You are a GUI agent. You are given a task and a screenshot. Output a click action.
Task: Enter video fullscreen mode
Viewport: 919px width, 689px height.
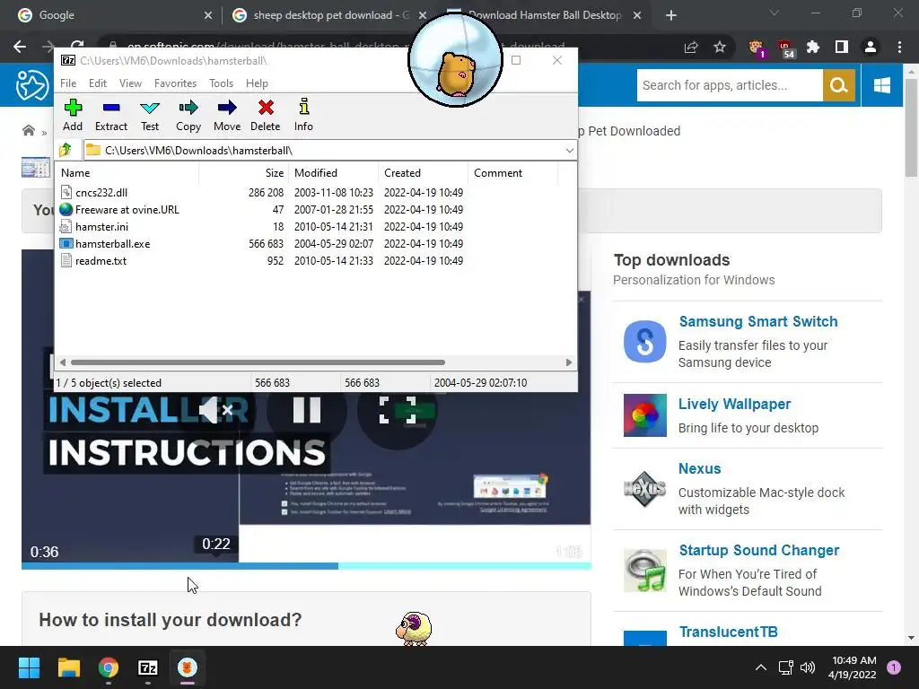[398, 409]
